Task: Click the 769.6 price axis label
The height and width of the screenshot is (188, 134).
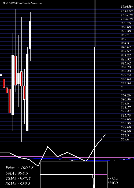Action: [125, 139]
